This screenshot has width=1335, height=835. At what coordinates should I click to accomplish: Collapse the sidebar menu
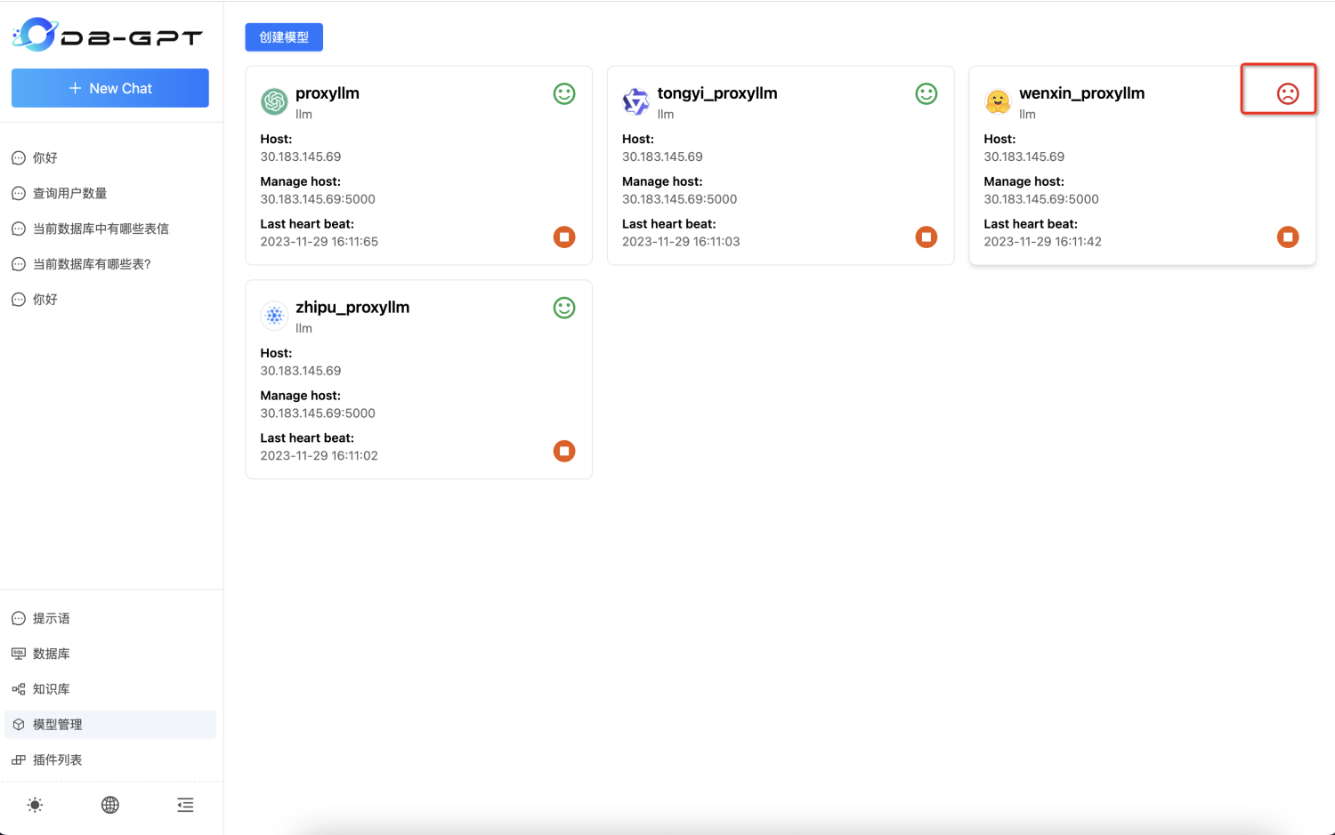pyautogui.click(x=185, y=805)
